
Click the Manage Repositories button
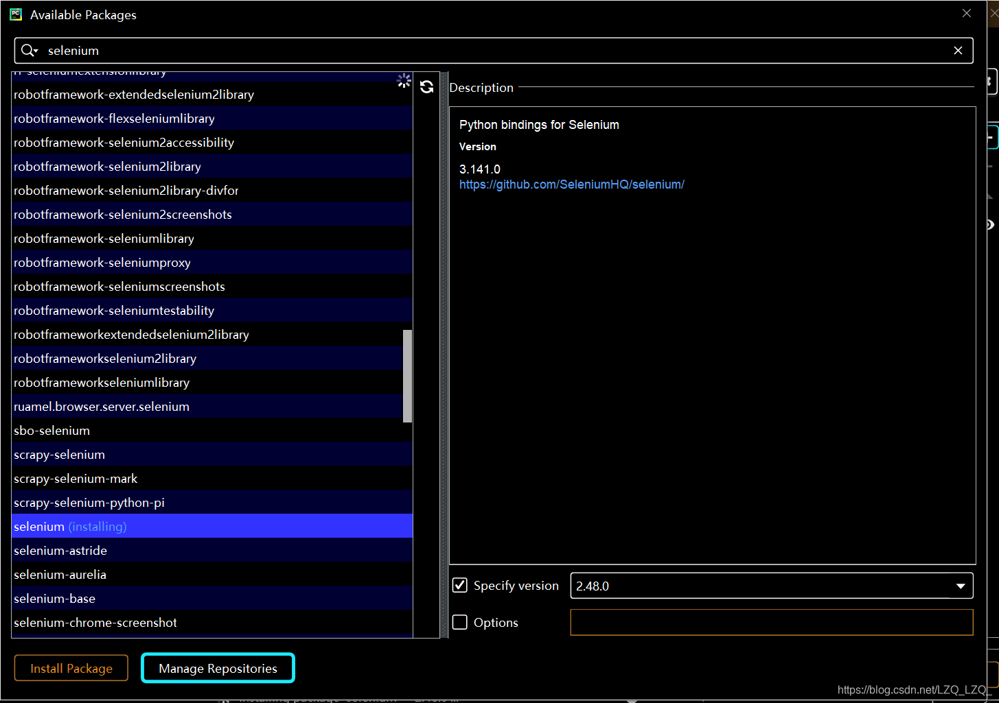pos(218,668)
